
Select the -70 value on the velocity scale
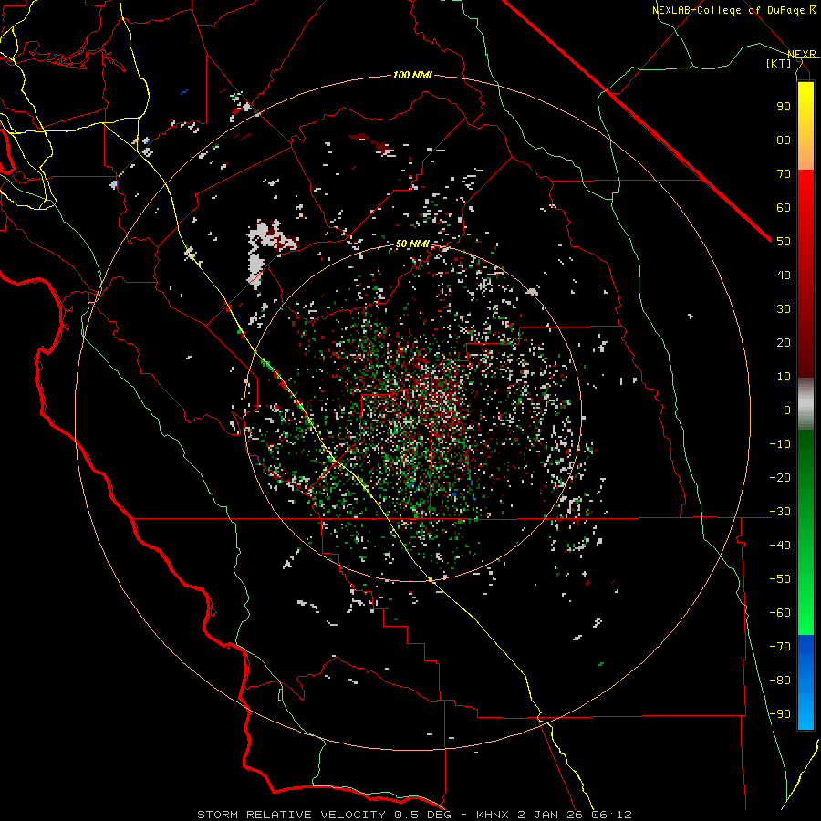click(x=780, y=647)
